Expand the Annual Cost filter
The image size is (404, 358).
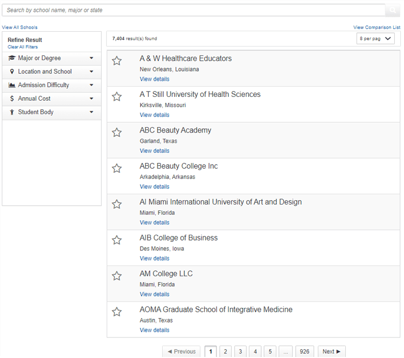click(52, 99)
